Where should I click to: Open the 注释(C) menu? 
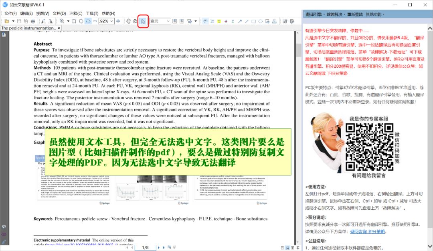[75, 13]
